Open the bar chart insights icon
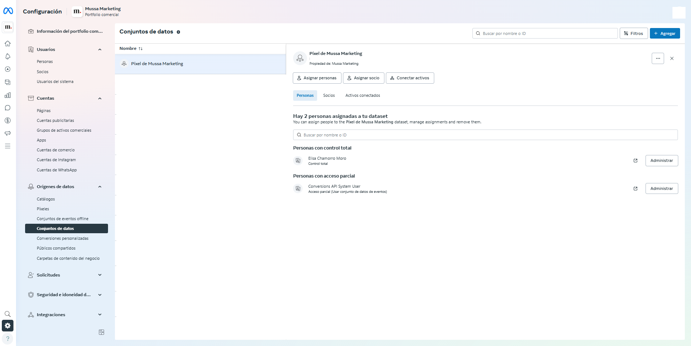 click(x=8, y=95)
